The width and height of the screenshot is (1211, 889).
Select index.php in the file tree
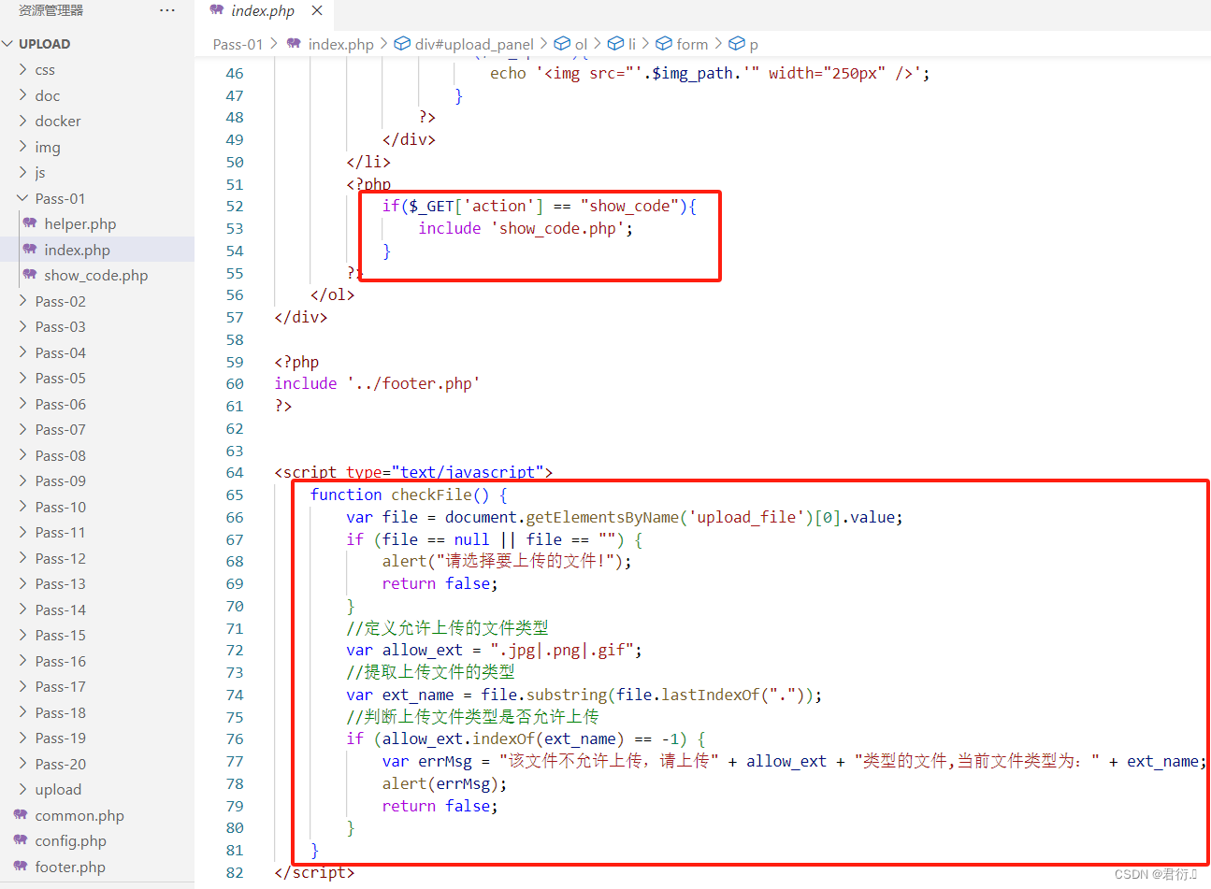[77, 250]
